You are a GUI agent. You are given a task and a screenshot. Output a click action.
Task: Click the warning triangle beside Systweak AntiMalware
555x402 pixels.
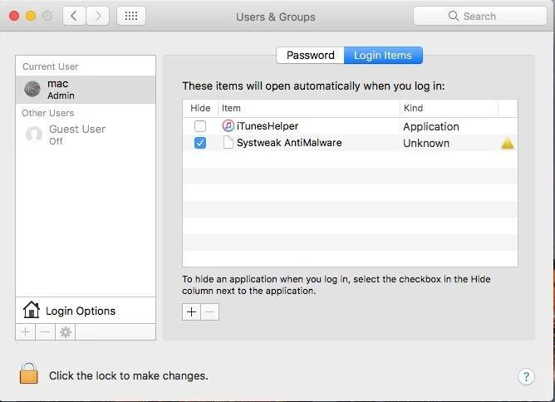[x=507, y=143]
